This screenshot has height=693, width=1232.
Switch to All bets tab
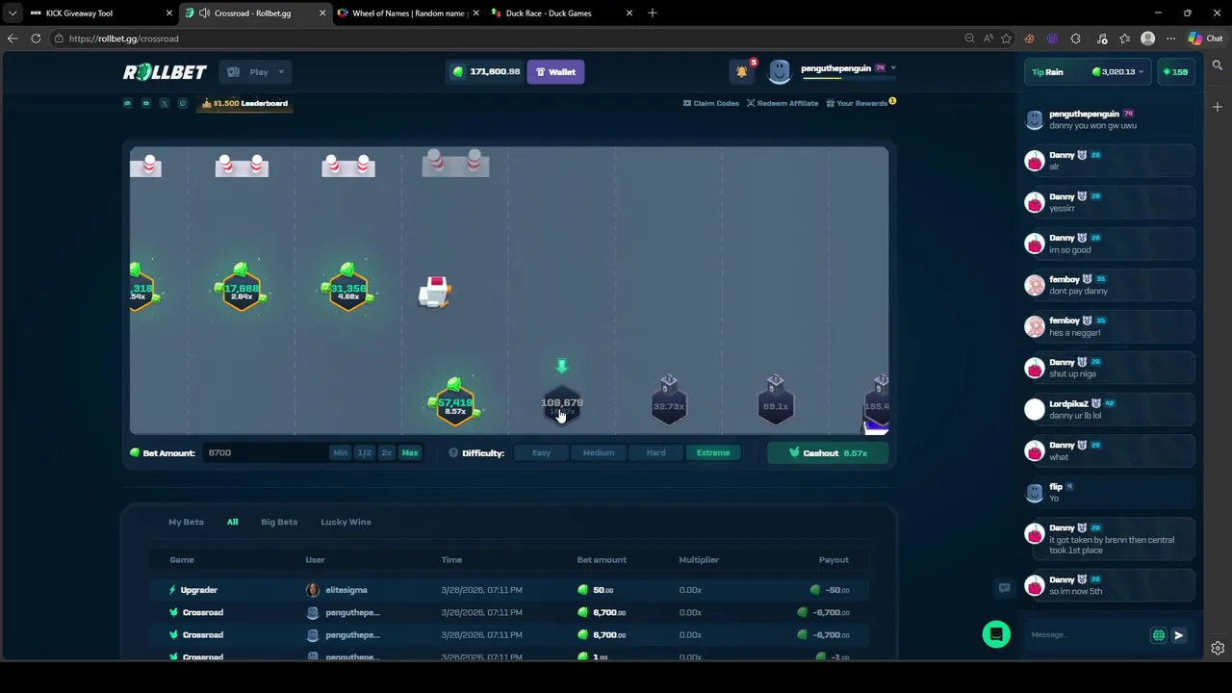click(x=232, y=522)
